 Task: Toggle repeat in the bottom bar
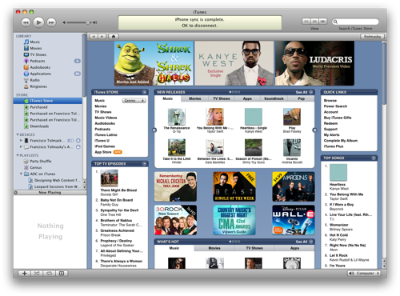pos(50,274)
